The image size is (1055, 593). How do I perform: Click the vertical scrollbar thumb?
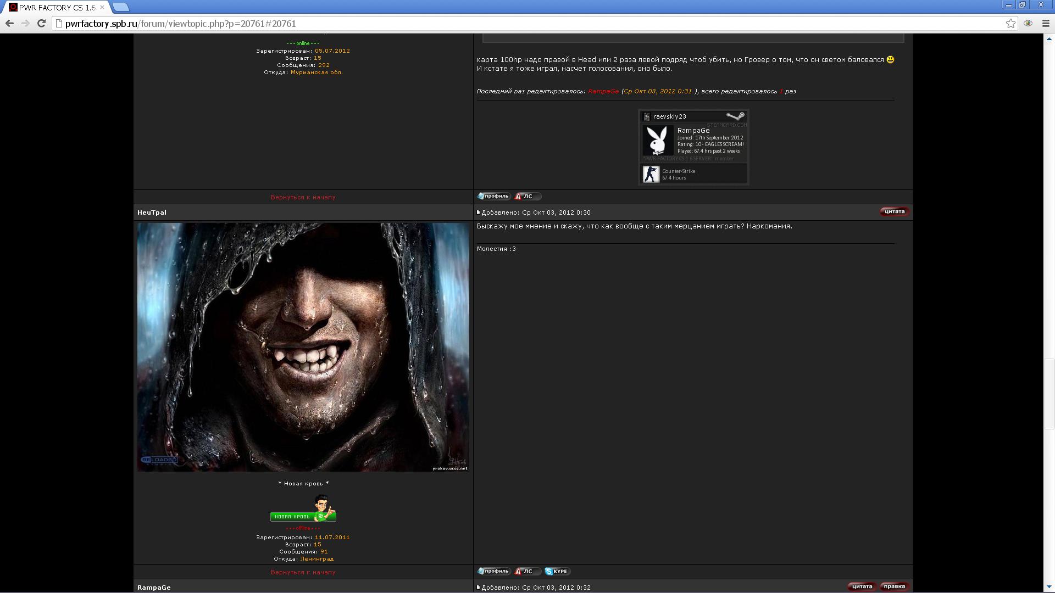click(1049, 393)
